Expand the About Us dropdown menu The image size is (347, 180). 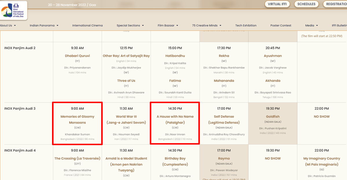point(8,25)
